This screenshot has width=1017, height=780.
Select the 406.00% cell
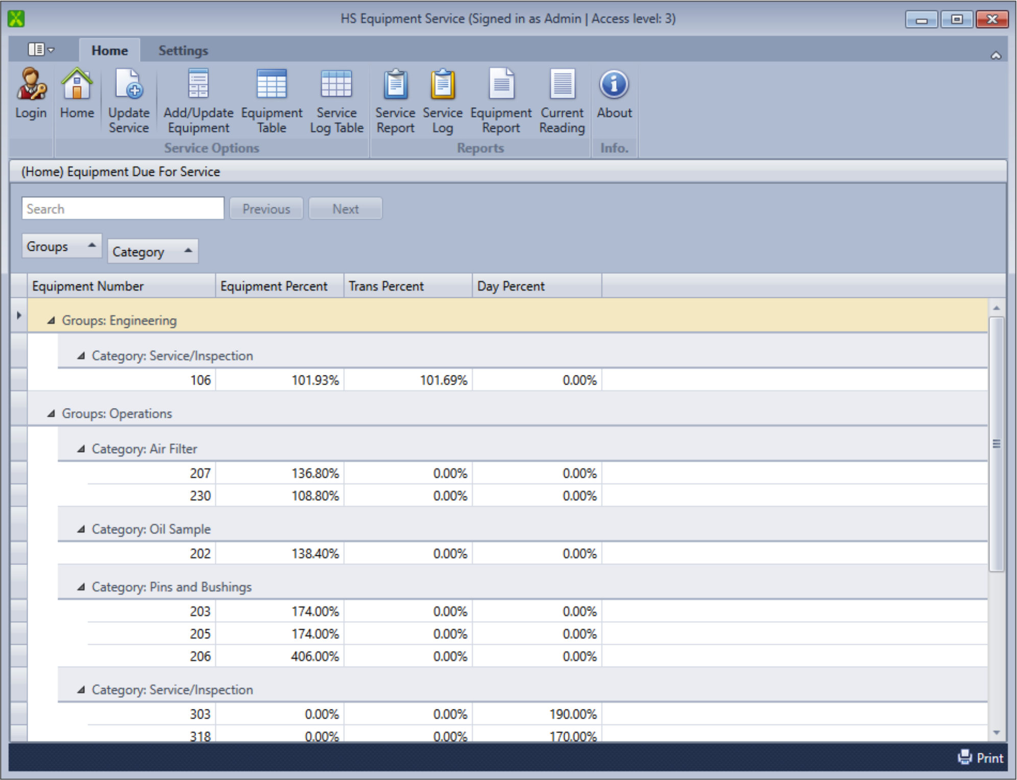point(280,656)
